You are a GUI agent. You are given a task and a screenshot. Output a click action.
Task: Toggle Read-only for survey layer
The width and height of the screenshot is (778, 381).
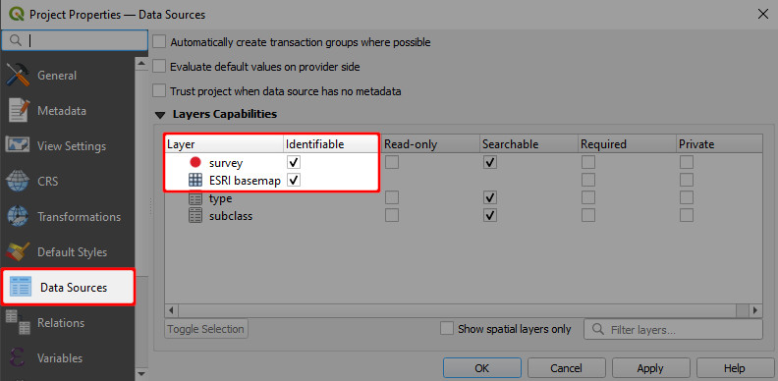(392, 162)
